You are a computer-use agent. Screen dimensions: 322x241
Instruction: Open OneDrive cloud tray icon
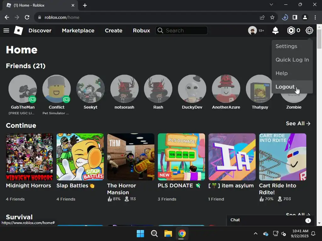(265, 233)
